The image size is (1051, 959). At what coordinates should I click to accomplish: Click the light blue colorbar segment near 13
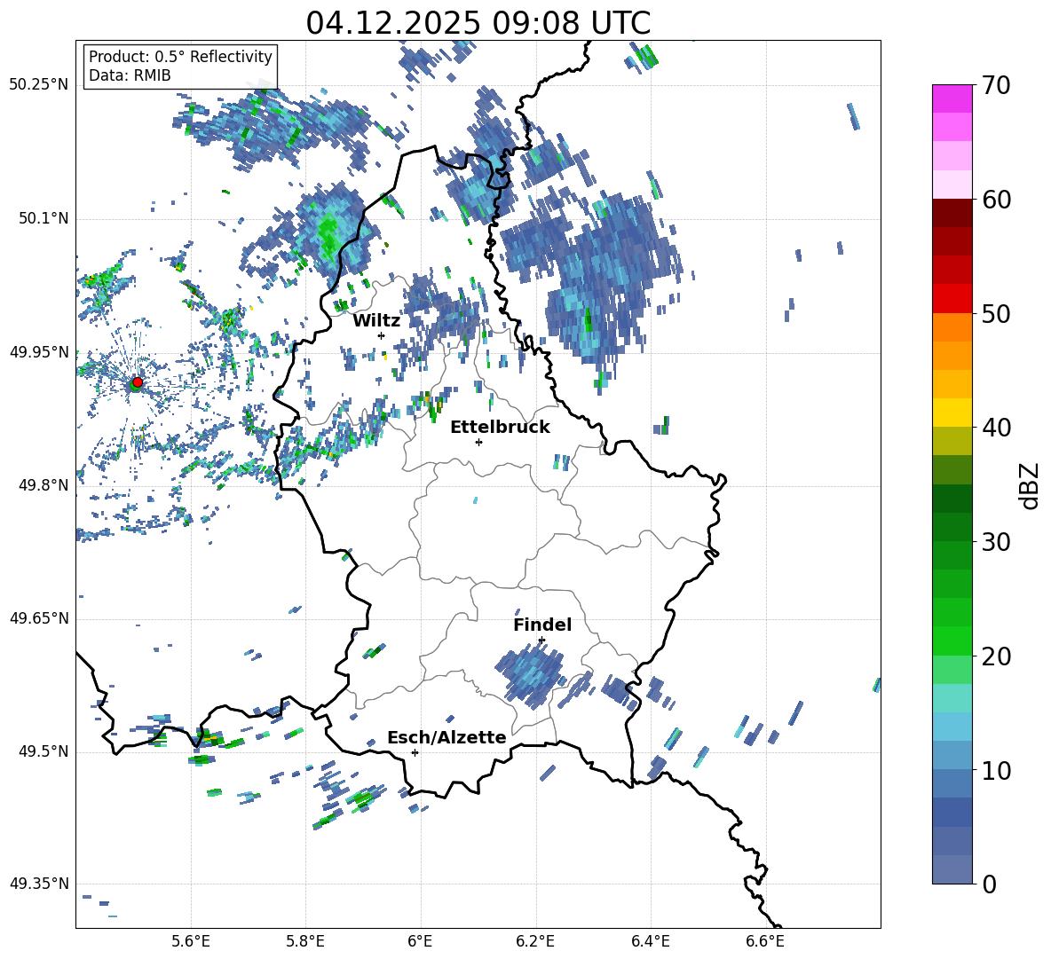(952, 727)
